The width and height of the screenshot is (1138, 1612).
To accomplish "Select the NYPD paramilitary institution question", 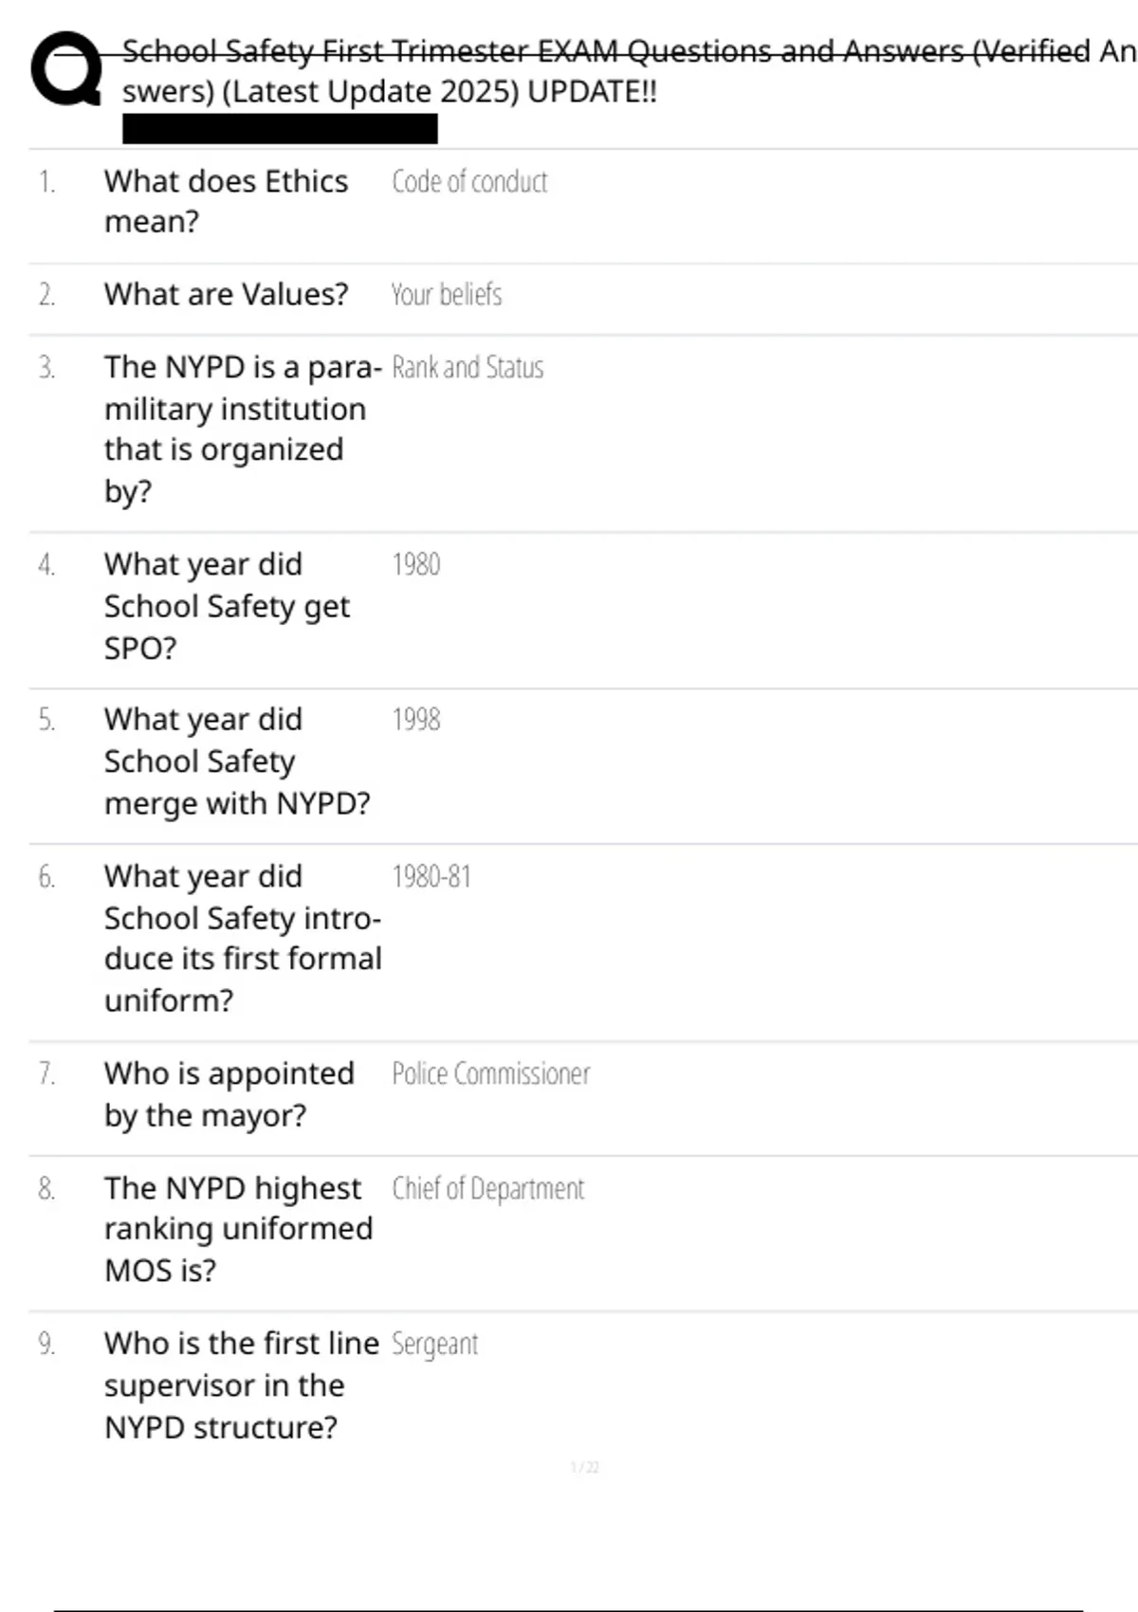I will pyautogui.click(x=242, y=429).
